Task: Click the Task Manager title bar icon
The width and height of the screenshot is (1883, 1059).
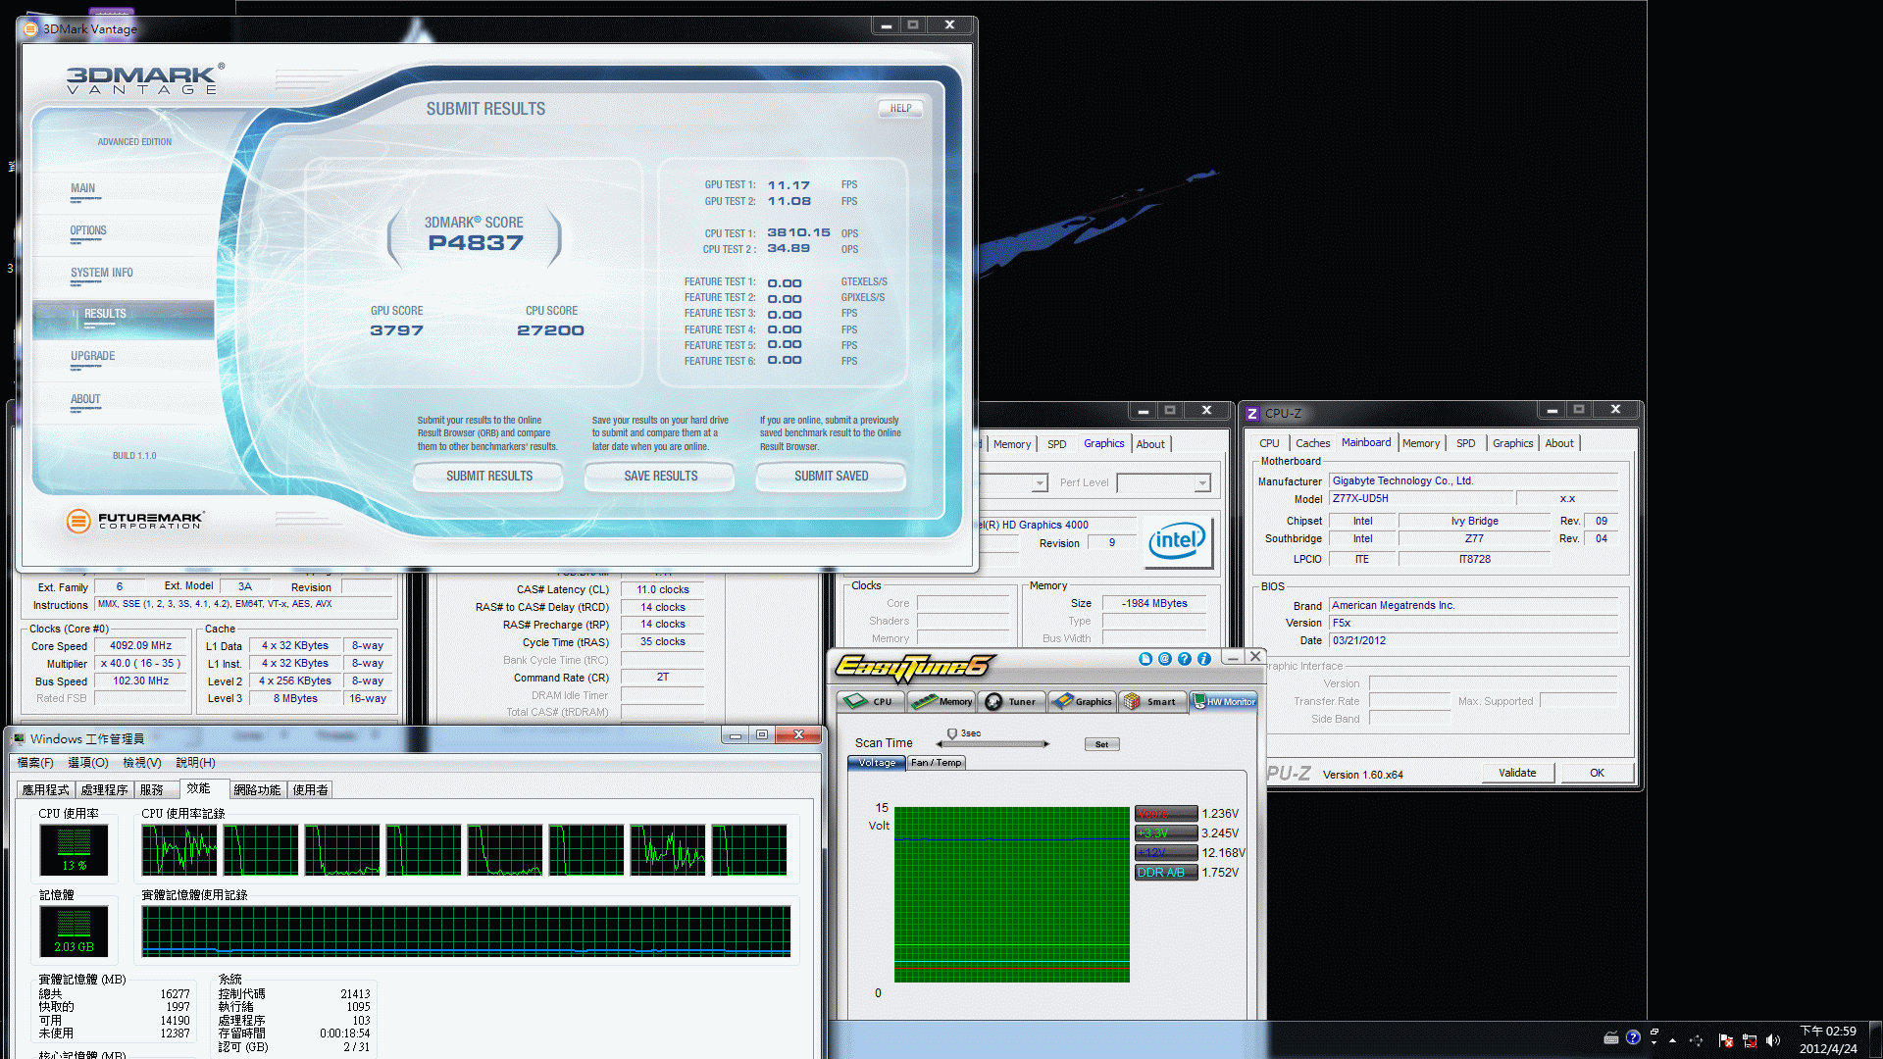Action: coord(19,738)
